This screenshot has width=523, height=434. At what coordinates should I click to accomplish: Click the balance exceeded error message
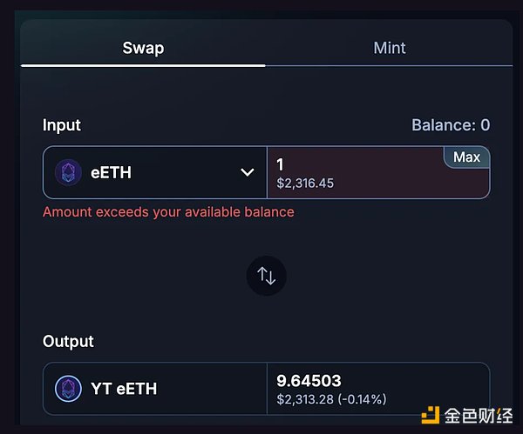[x=168, y=212]
